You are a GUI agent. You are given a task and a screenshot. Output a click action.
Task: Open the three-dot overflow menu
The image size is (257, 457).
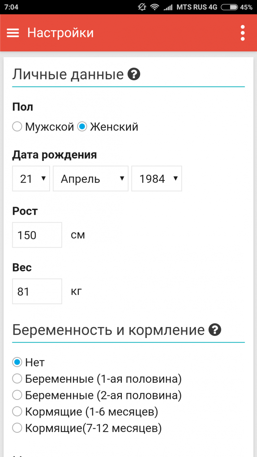(x=243, y=33)
